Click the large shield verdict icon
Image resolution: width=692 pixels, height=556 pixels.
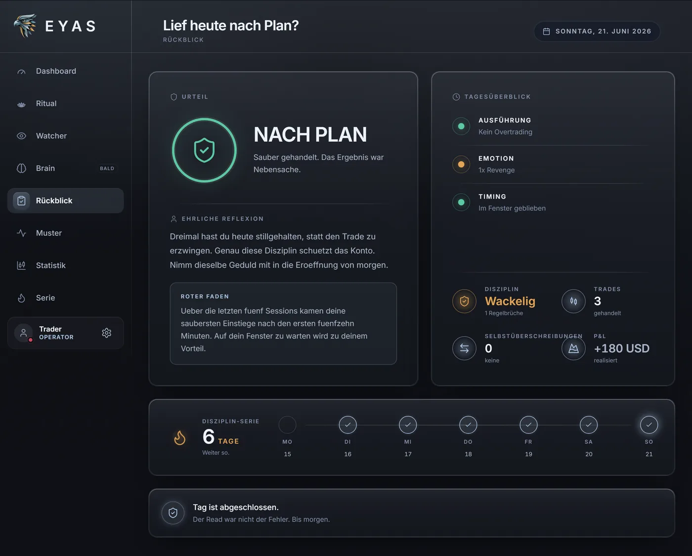tap(204, 150)
